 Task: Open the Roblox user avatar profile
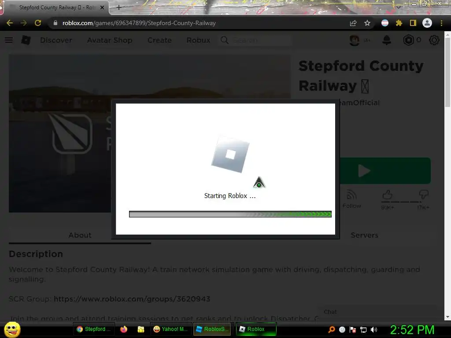(355, 40)
